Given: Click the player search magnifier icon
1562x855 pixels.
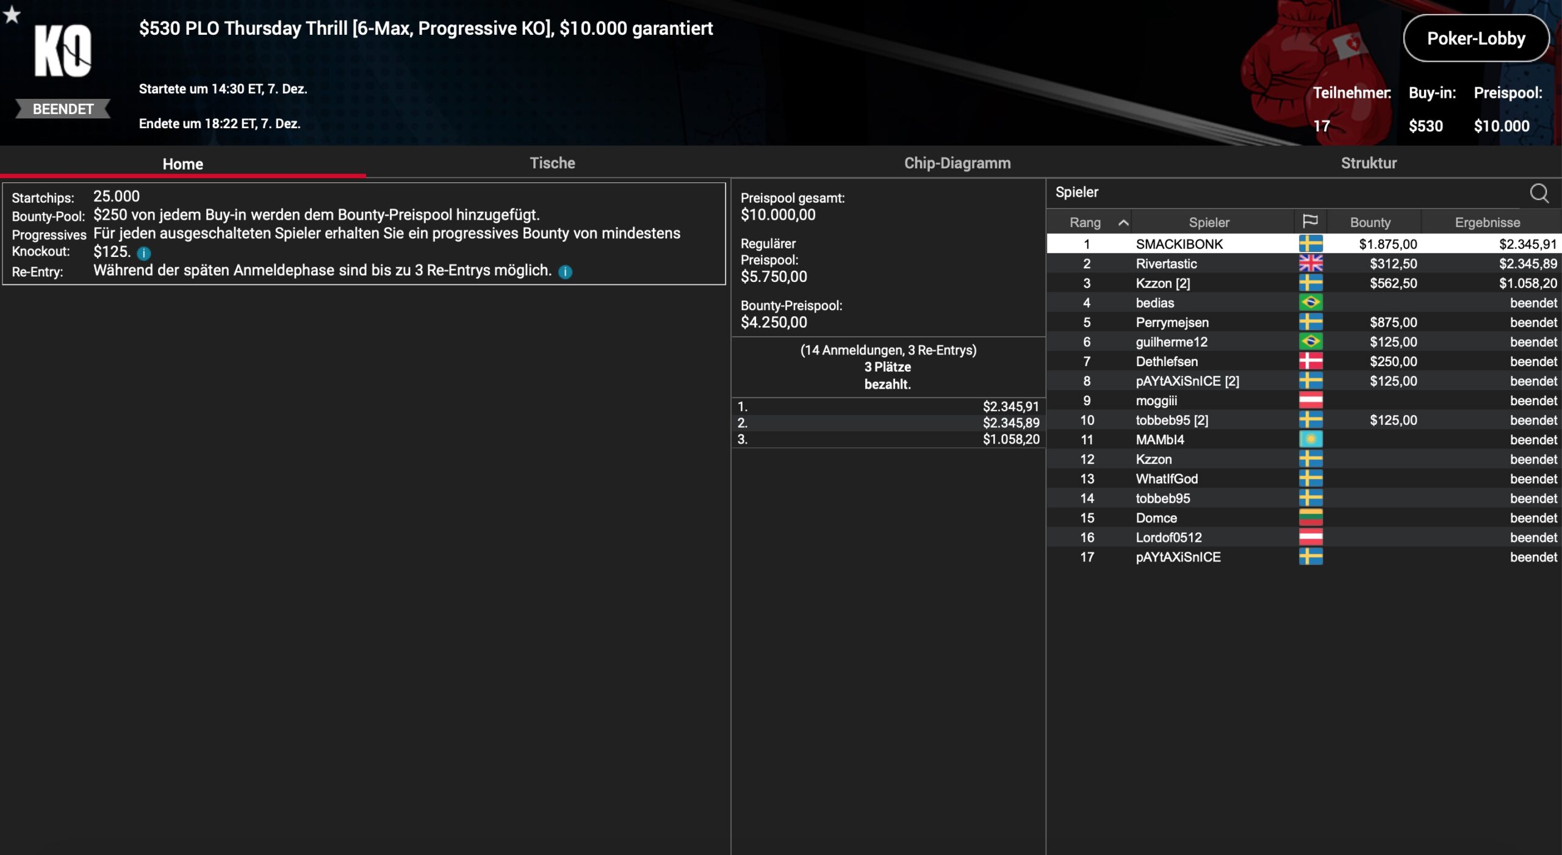Looking at the screenshot, I should click(1539, 193).
